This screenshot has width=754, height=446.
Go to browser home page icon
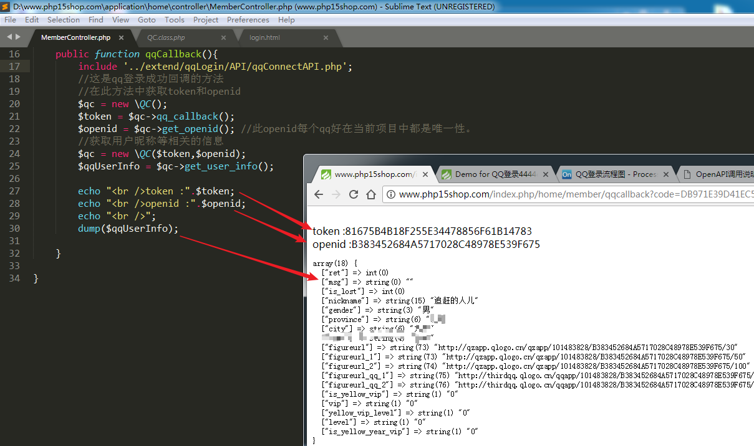(370, 194)
